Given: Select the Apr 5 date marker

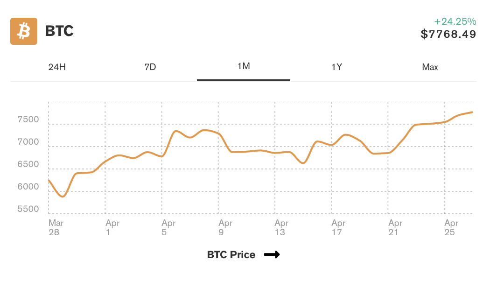Looking at the screenshot, I should click(x=168, y=227).
